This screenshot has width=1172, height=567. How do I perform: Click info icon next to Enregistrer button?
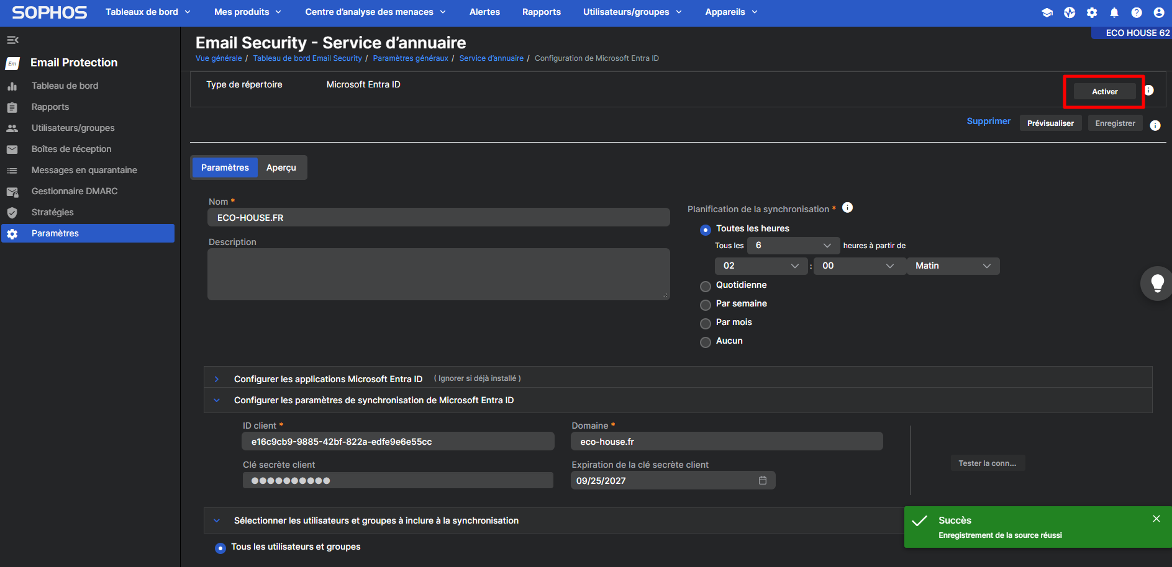point(1155,125)
